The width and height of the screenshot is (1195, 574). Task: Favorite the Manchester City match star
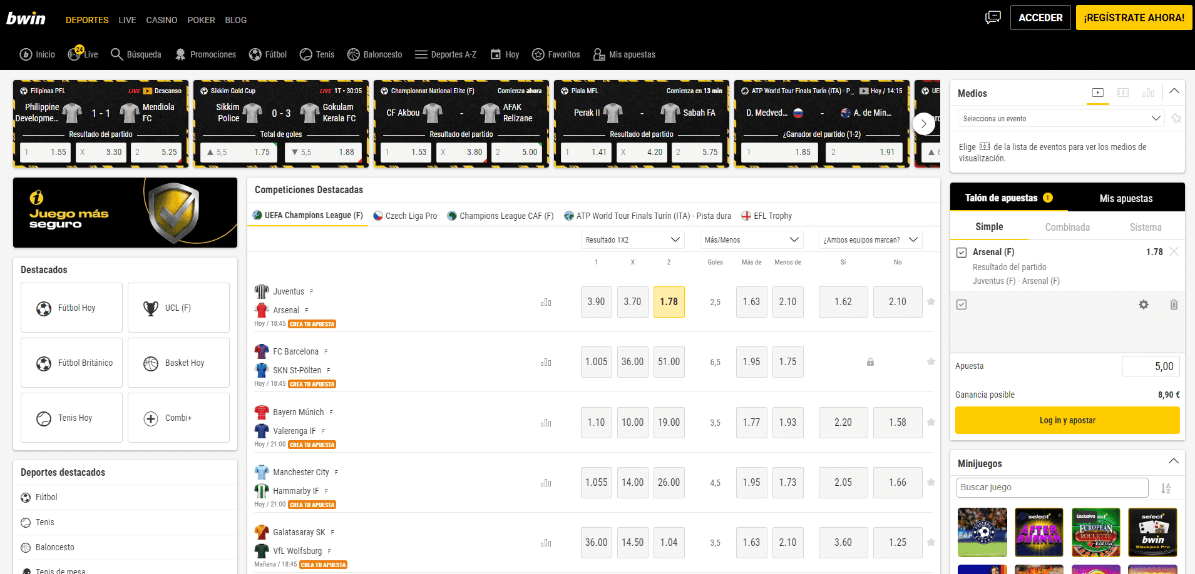coord(931,482)
